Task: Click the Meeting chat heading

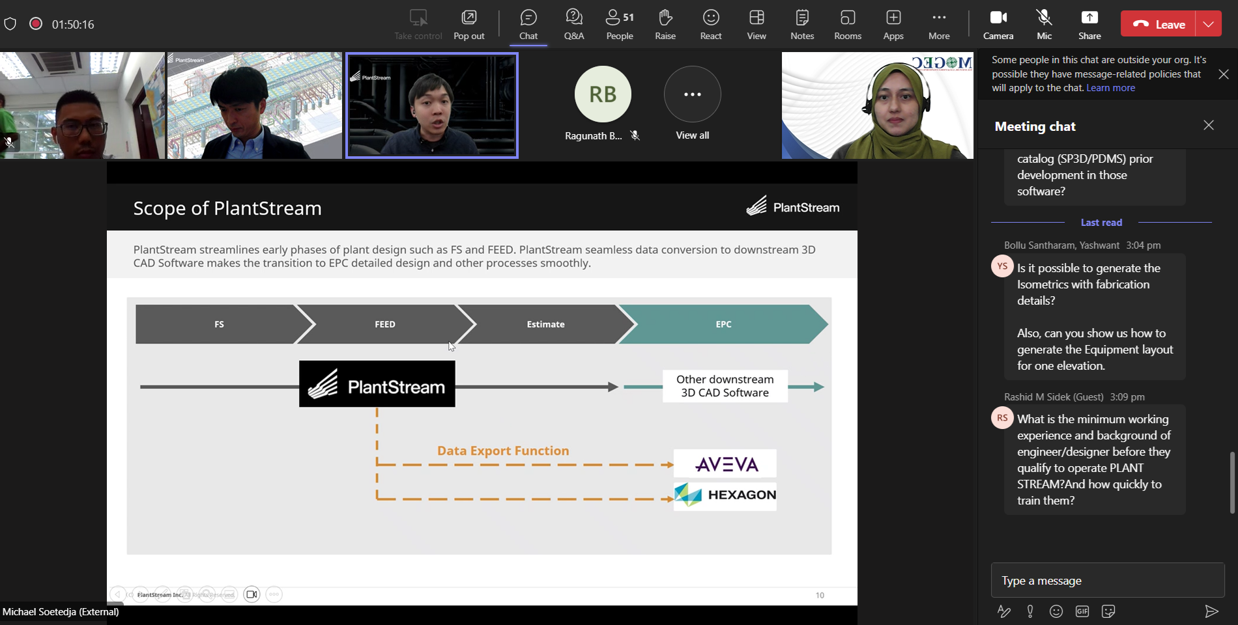Action: 1035,126
